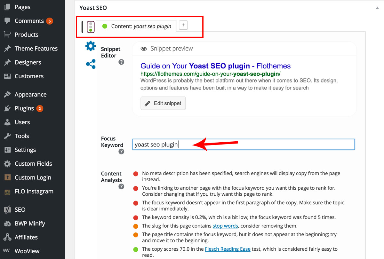Screen dimensions: 384x259
Task: Go to Appearance in the sidebar
Action: [30, 95]
